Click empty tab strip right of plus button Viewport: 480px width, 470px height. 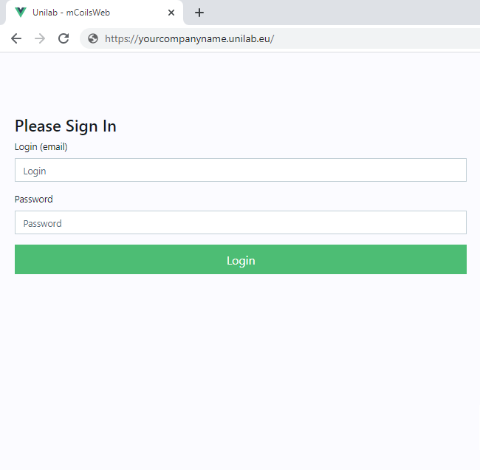point(340,13)
